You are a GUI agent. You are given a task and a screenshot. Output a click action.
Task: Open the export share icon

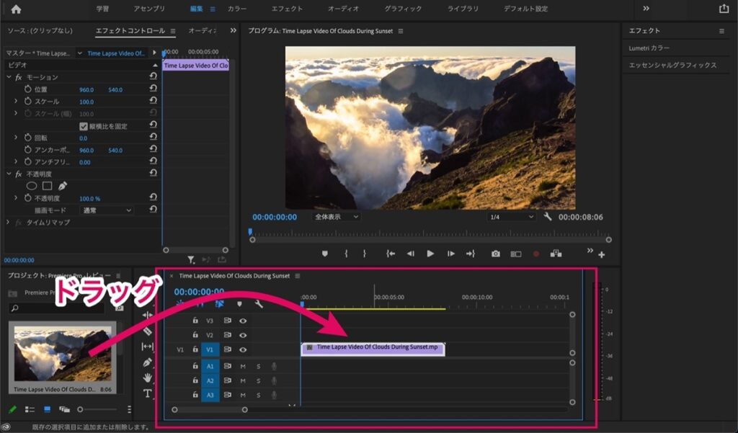click(724, 9)
